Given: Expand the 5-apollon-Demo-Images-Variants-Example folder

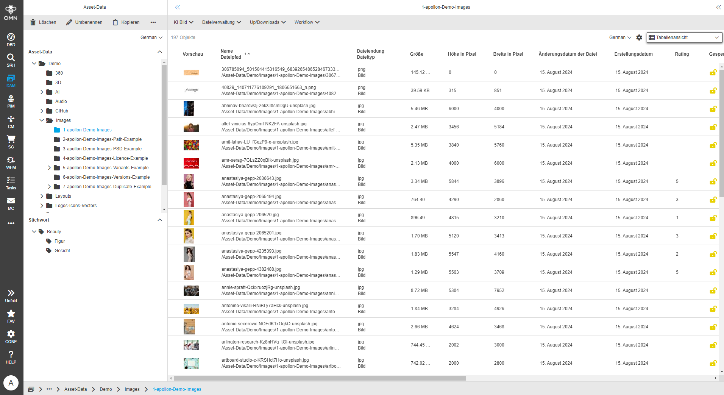Looking at the screenshot, I should point(49,168).
